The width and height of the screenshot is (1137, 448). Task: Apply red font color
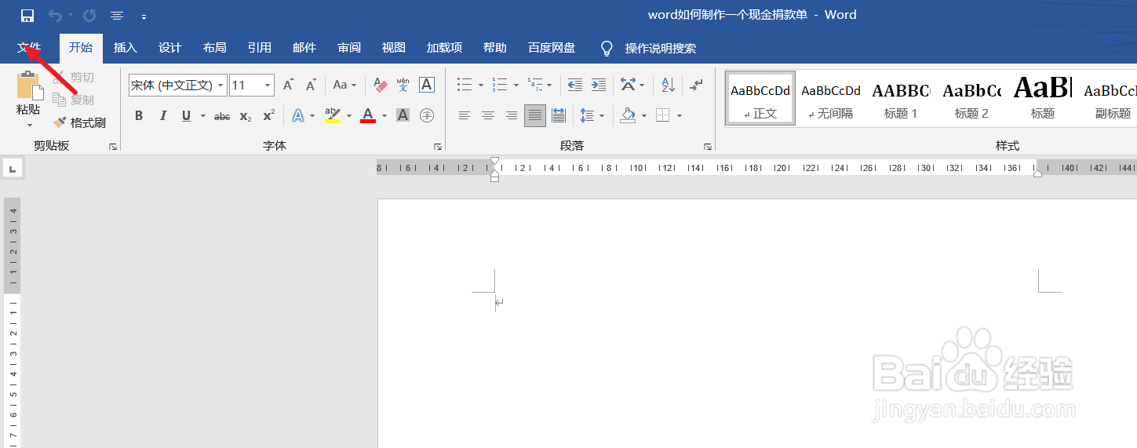(368, 116)
